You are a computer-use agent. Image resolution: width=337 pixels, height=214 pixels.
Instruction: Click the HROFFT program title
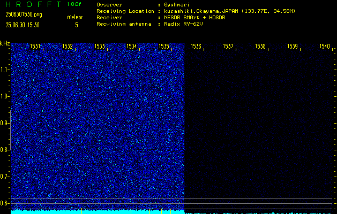(33, 4)
